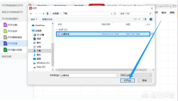Open the view options dropdown arrow
This screenshot has height=101, width=178.
139,19
